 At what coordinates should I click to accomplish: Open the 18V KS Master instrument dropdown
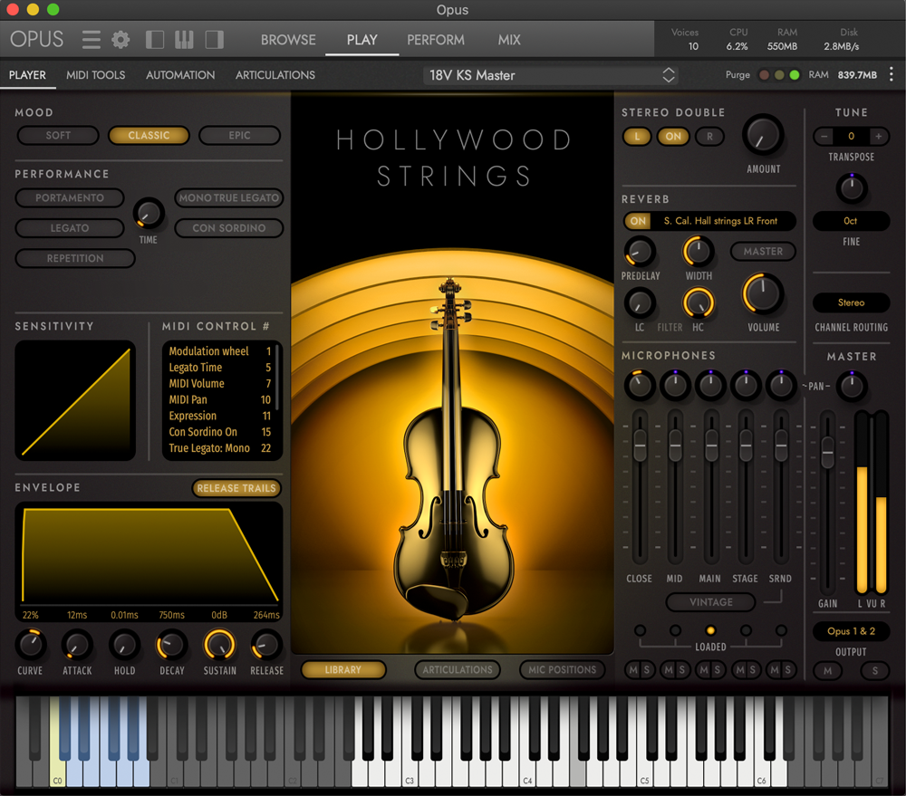click(x=553, y=75)
